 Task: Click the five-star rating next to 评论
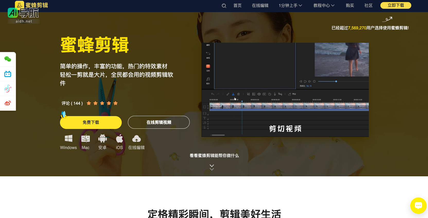coord(102,103)
